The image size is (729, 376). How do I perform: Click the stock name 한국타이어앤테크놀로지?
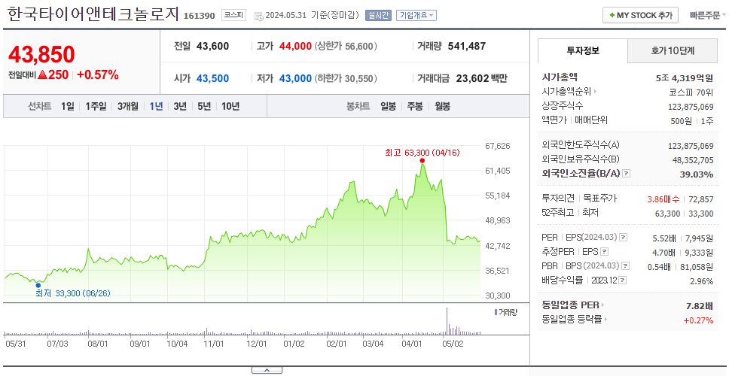pyautogui.click(x=93, y=14)
